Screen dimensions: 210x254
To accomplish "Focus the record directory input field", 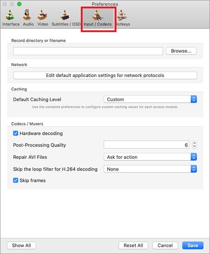I will (x=88, y=51).
